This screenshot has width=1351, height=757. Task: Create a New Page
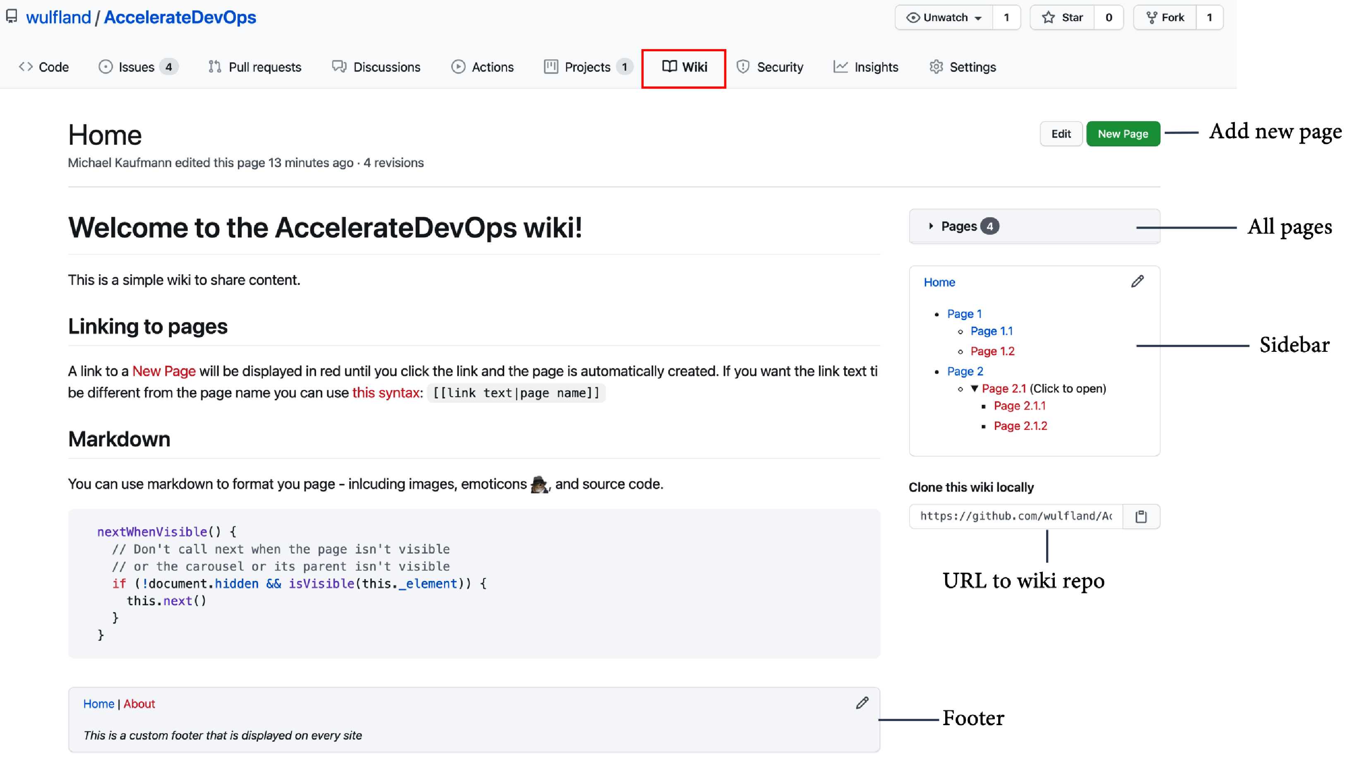(x=1123, y=134)
